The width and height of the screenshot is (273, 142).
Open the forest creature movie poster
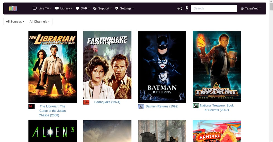pos(162,131)
